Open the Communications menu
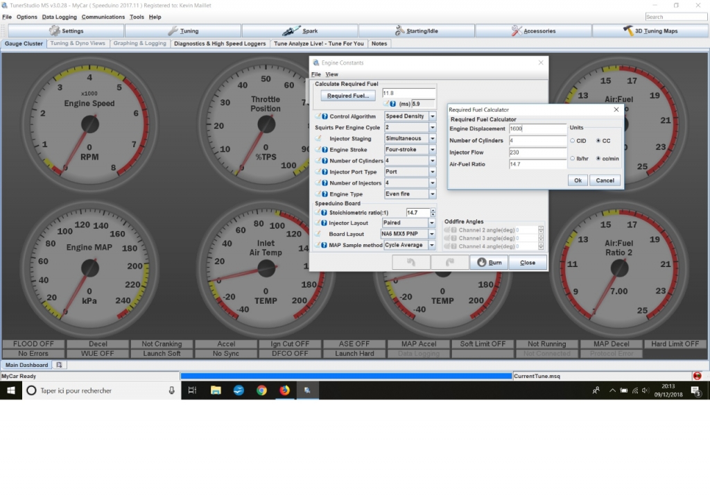 click(x=103, y=17)
